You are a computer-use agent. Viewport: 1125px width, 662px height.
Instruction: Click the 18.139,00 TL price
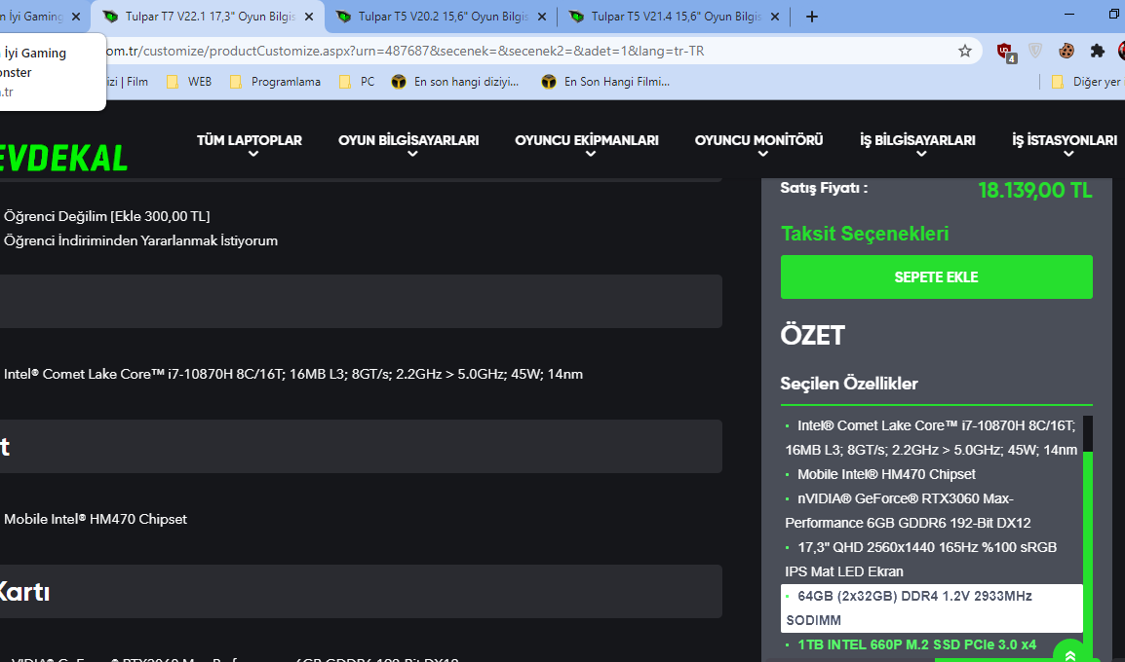click(1034, 191)
